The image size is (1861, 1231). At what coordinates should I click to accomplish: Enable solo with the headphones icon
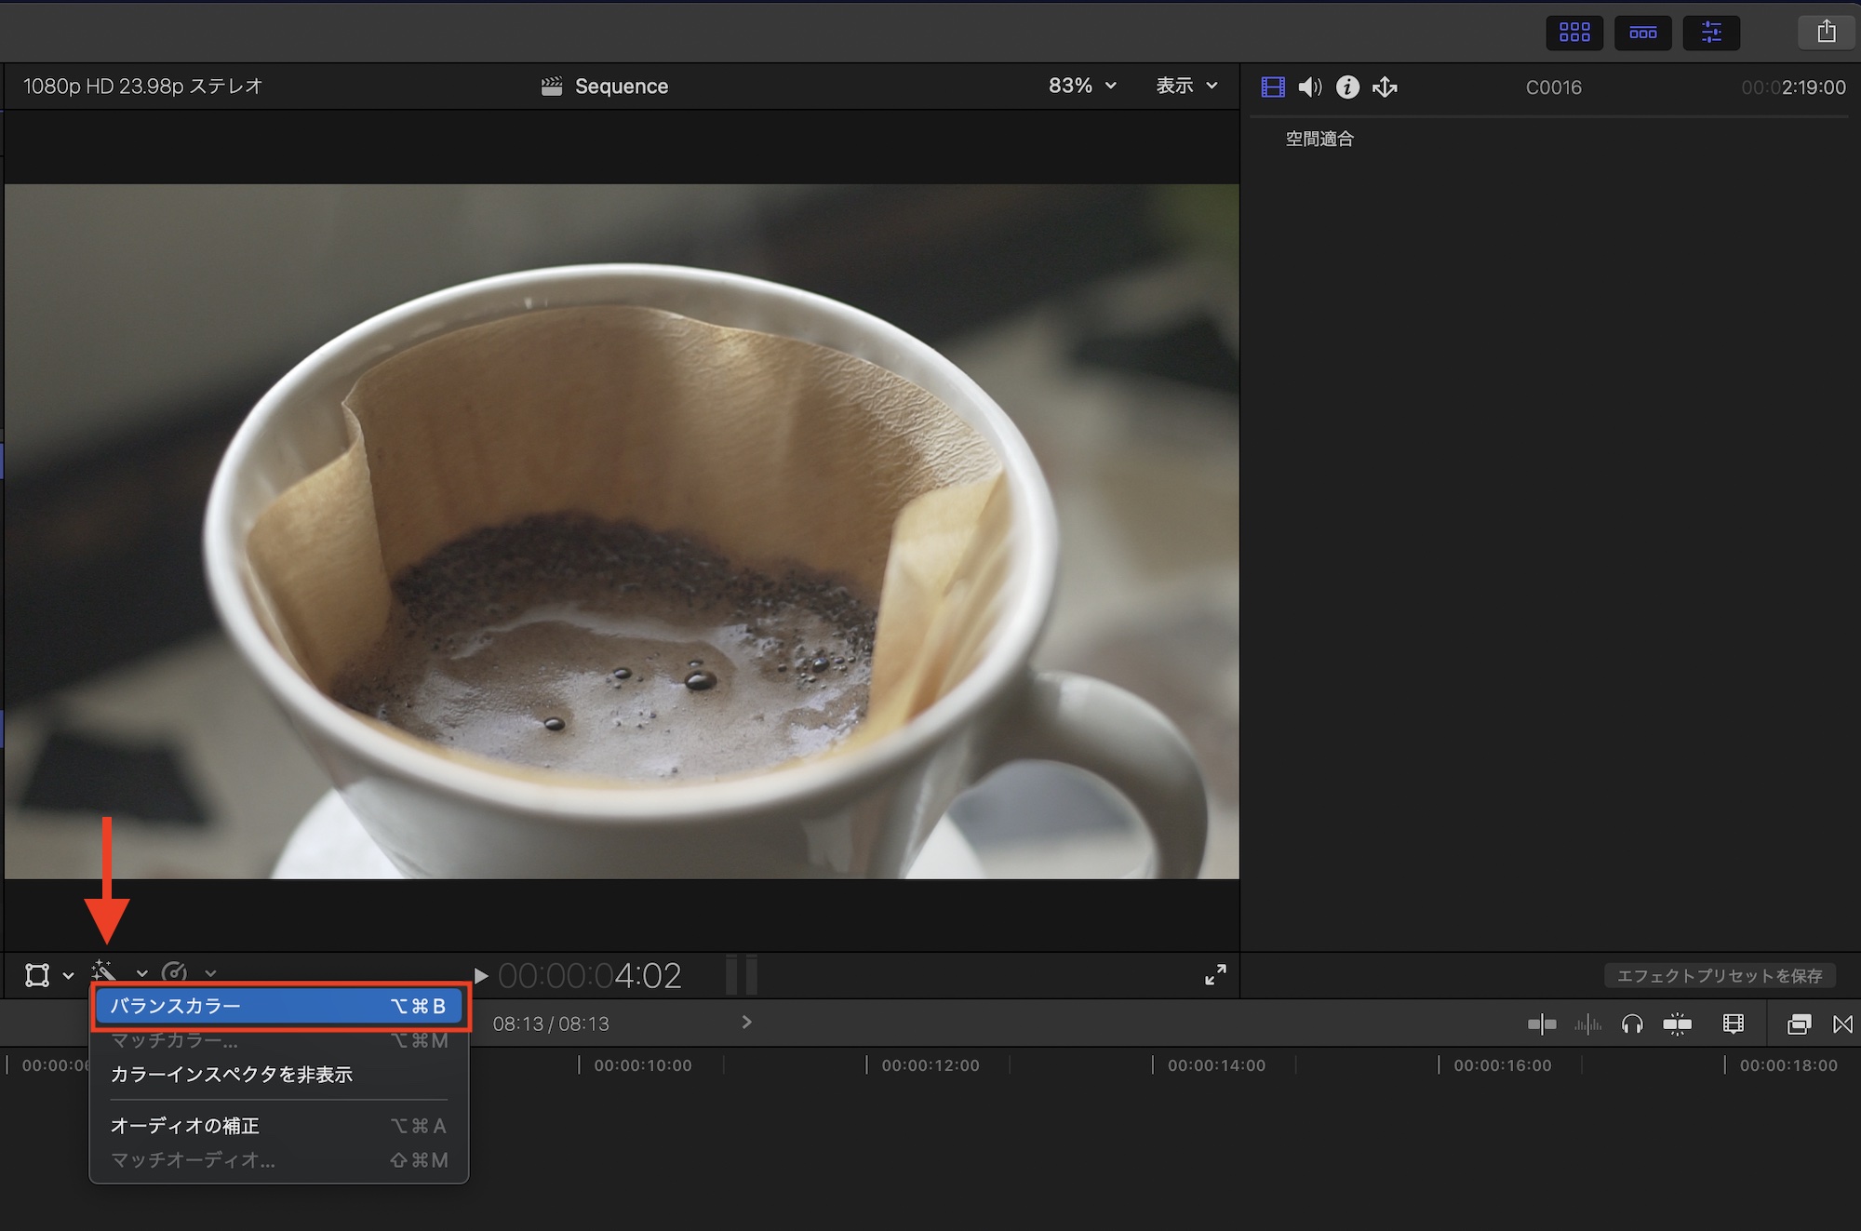[x=1630, y=1024]
